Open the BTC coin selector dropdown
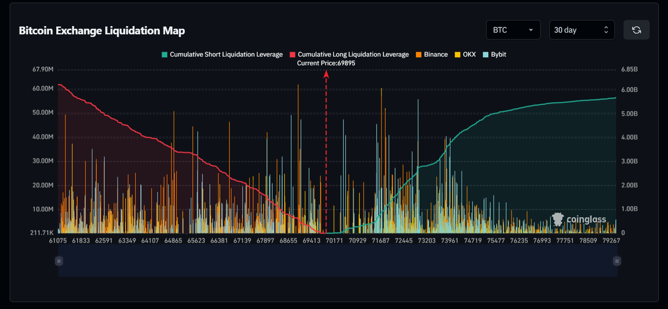Screen dimensions: 668x309 [513, 30]
